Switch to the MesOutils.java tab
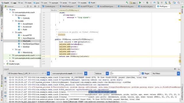The image size is (184, 103). [x=68, y=6]
